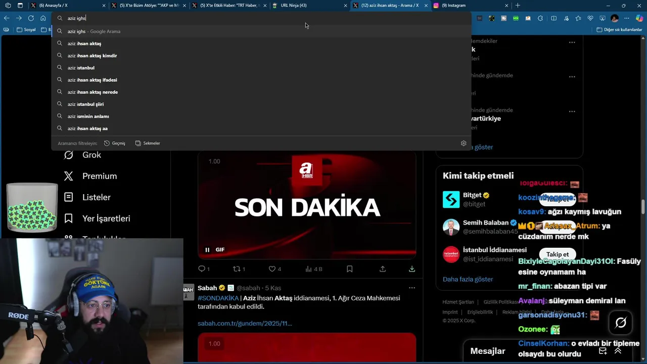Open ellipsis menu for vartürkiye trend

point(572,111)
